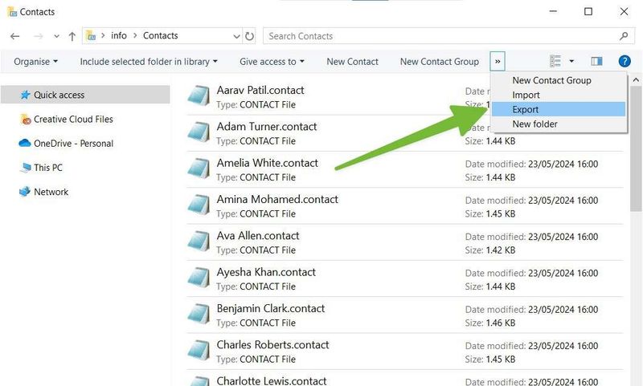The image size is (643, 386).
Task: Click the Contacts window title icon
Action: 12,11
